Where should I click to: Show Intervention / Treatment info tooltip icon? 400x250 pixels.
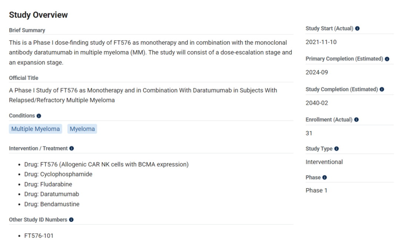coord(72,149)
